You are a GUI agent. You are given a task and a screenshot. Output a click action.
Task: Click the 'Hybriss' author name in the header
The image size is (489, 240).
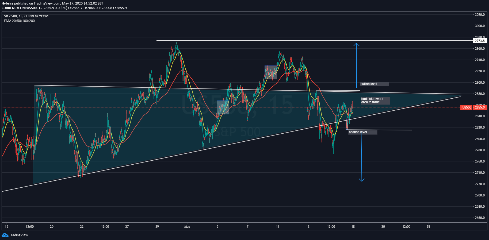coord(7,3)
